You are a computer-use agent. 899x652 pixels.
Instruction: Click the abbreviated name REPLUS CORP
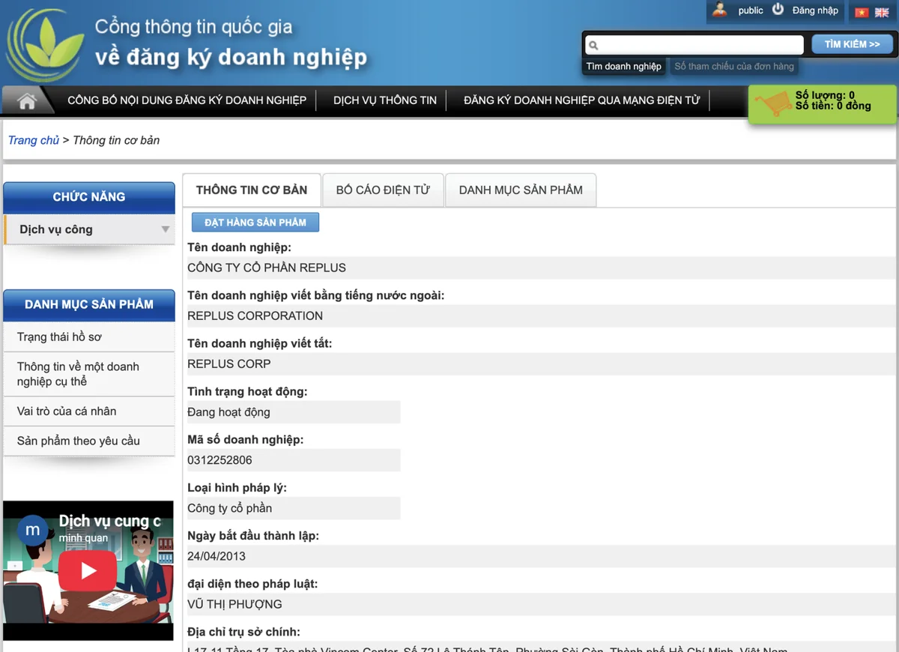pyautogui.click(x=229, y=363)
